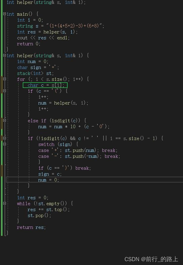This screenshot has width=183, height=265.
Task: Click the line 'return res;'
Action: (31, 227)
